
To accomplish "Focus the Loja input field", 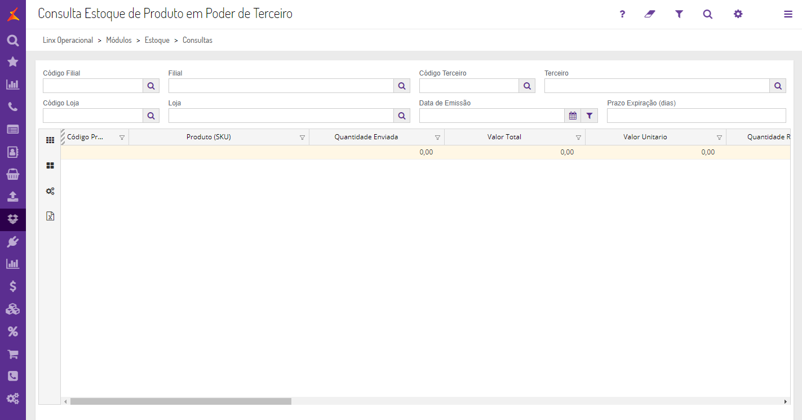I will click(x=281, y=116).
